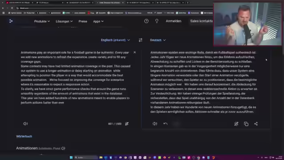Expand the Apps menu

pyautogui.click(x=99, y=21)
